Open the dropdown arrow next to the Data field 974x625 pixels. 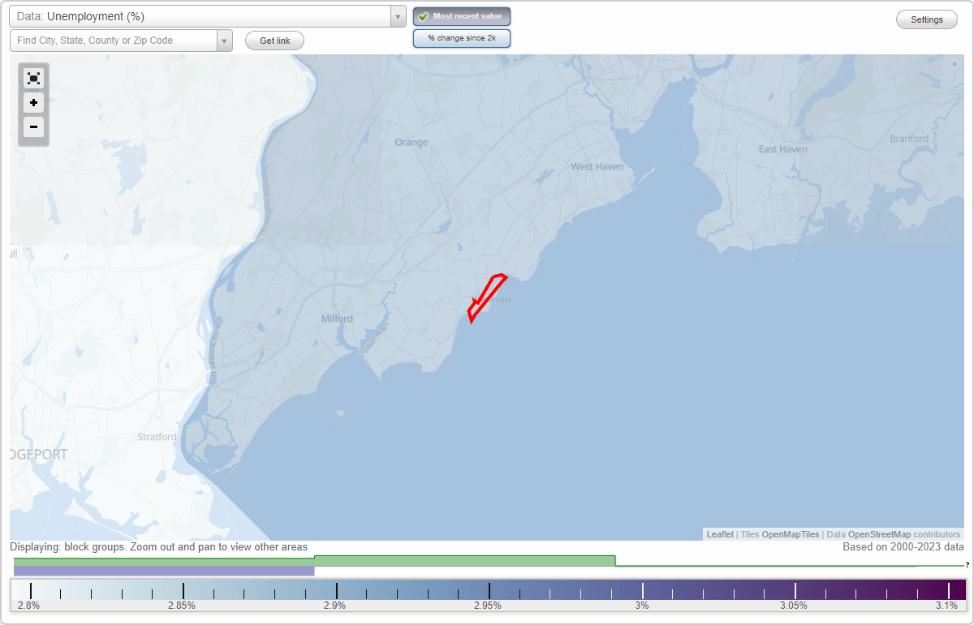click(397, 15)
